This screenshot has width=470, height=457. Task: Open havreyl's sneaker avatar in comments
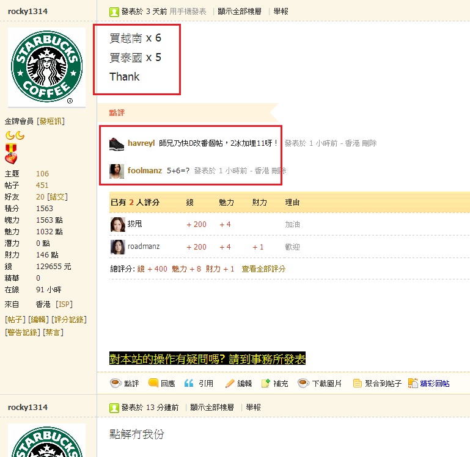(x=117, y=143)
